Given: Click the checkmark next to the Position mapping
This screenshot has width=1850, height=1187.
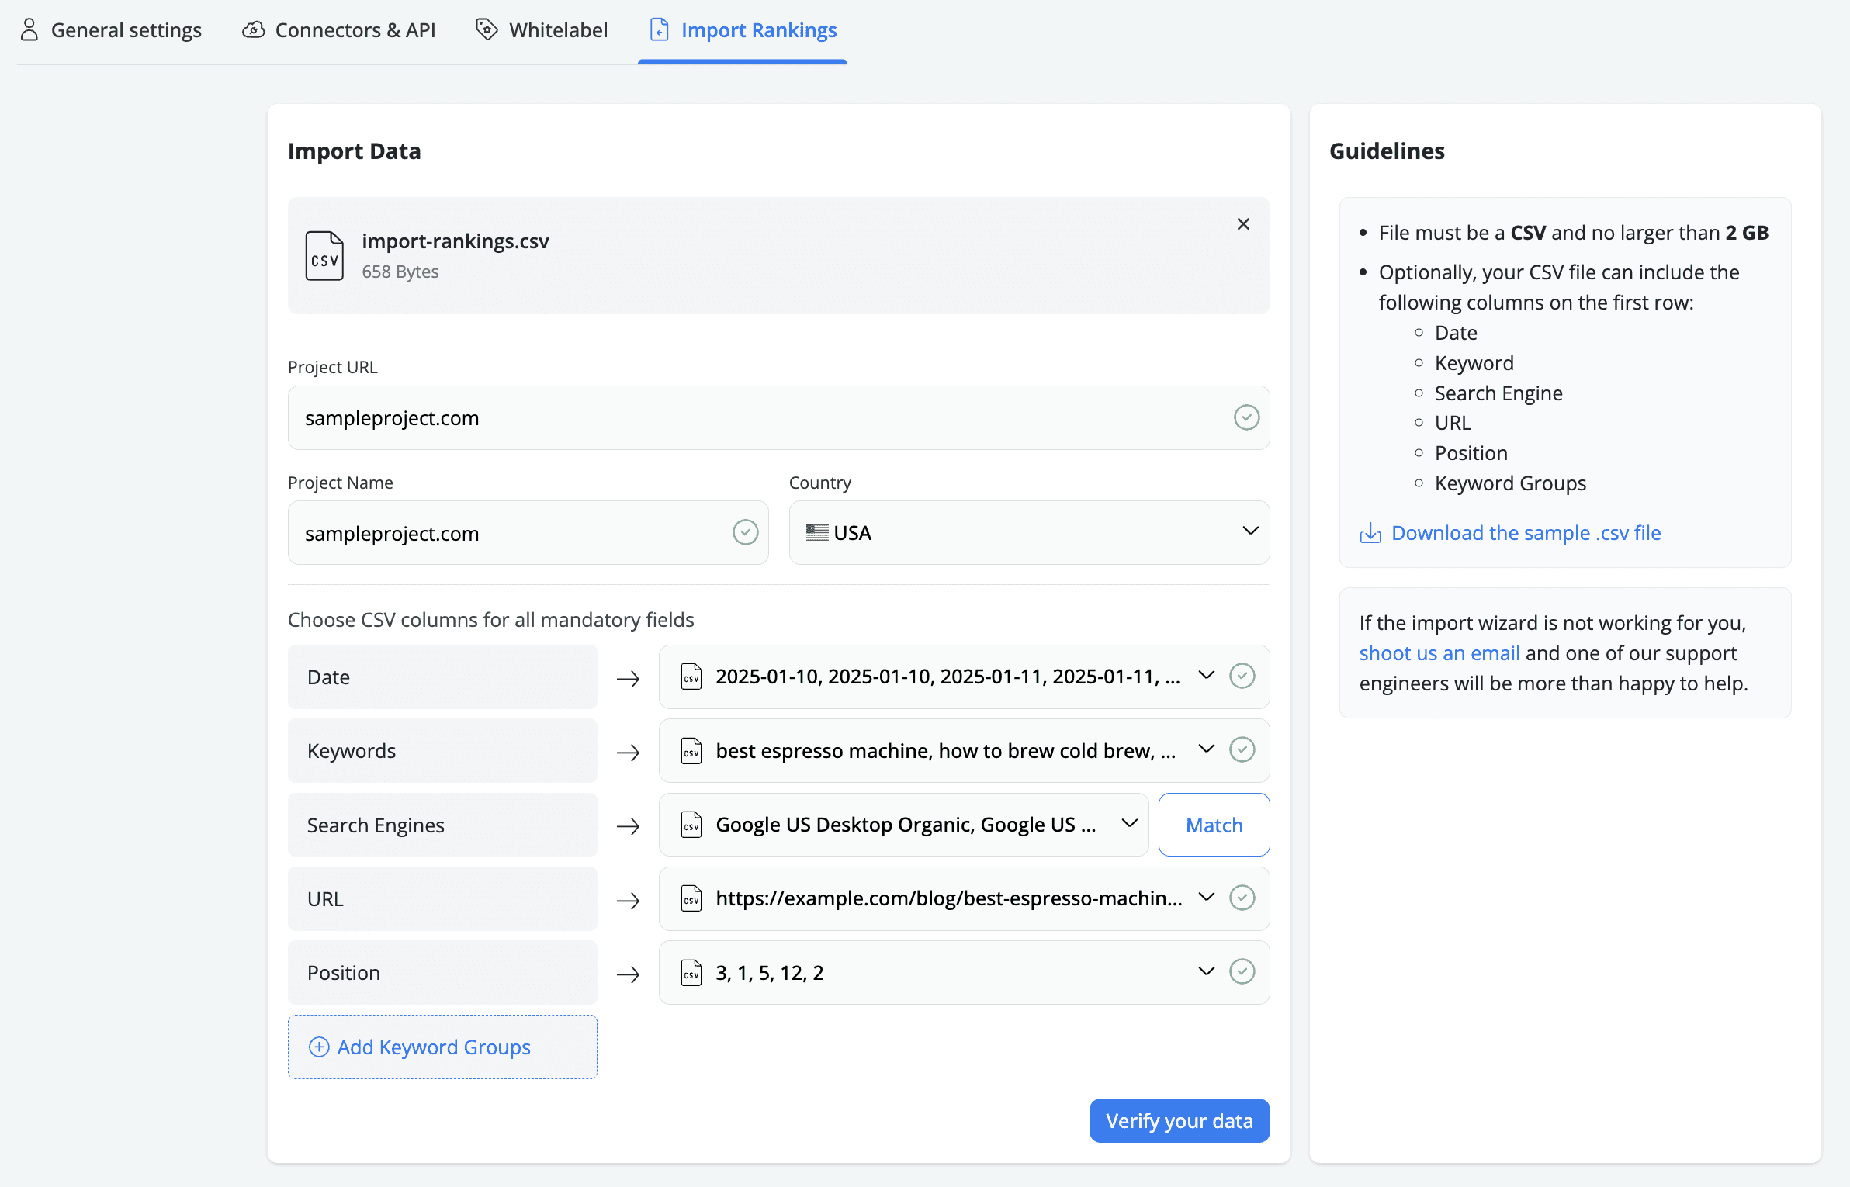Looking at the screenshot, I should (x=1242, y=971).
